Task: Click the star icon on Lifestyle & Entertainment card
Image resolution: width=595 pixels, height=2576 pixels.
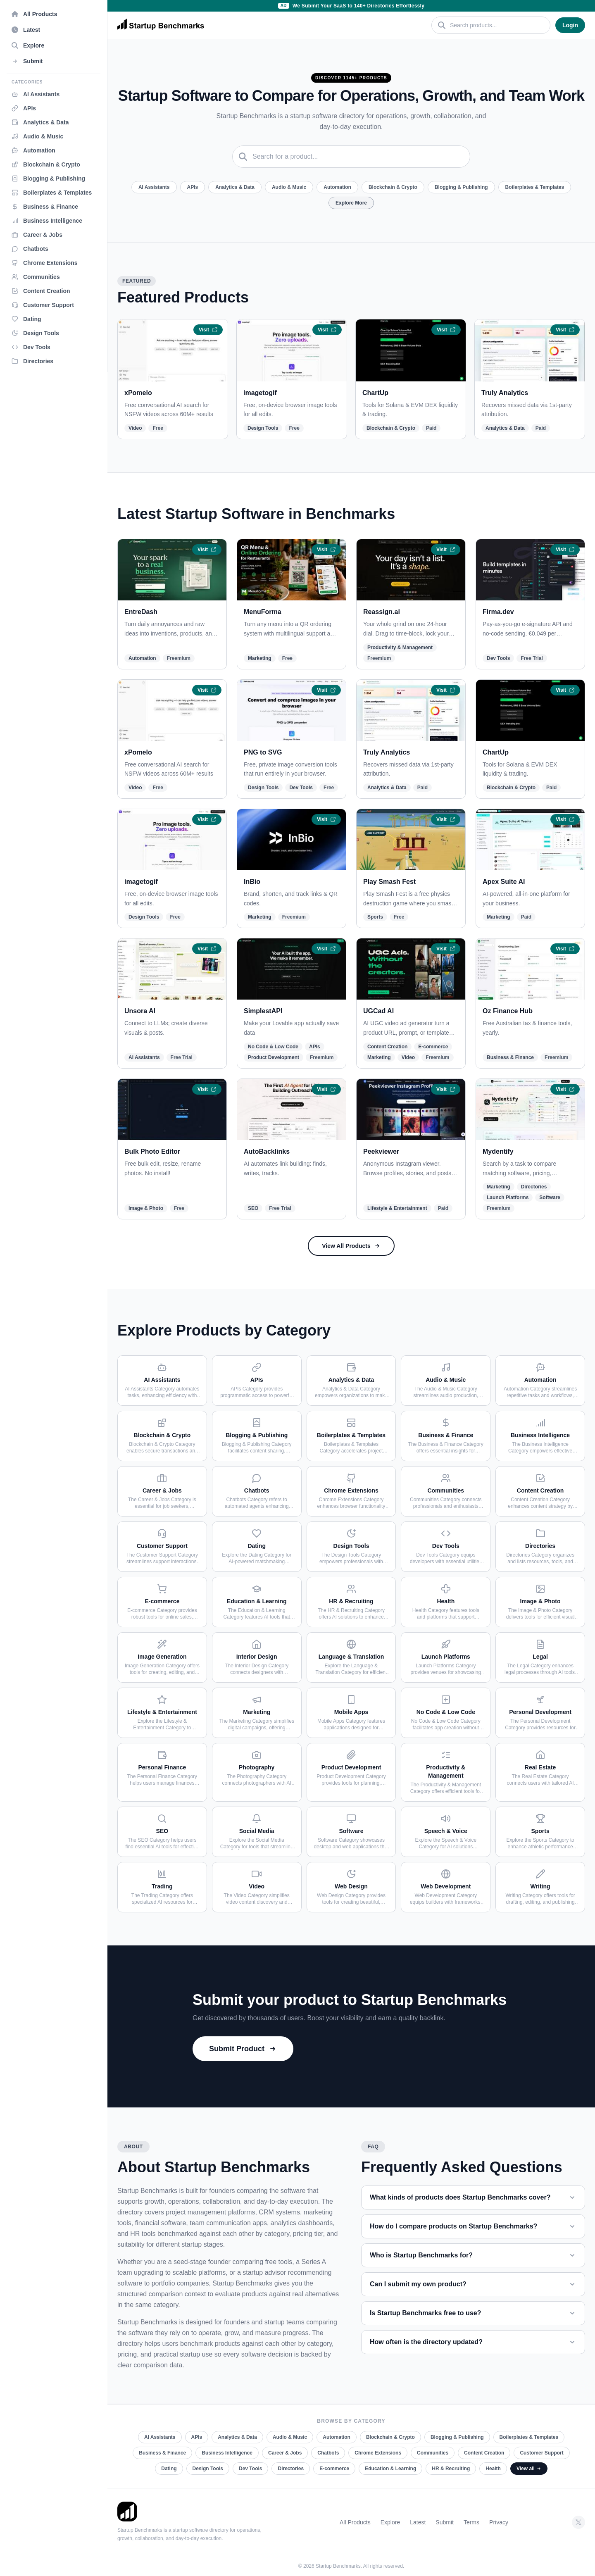Action: point(162,1699)
